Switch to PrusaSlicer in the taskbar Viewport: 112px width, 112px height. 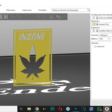[107, 109]
